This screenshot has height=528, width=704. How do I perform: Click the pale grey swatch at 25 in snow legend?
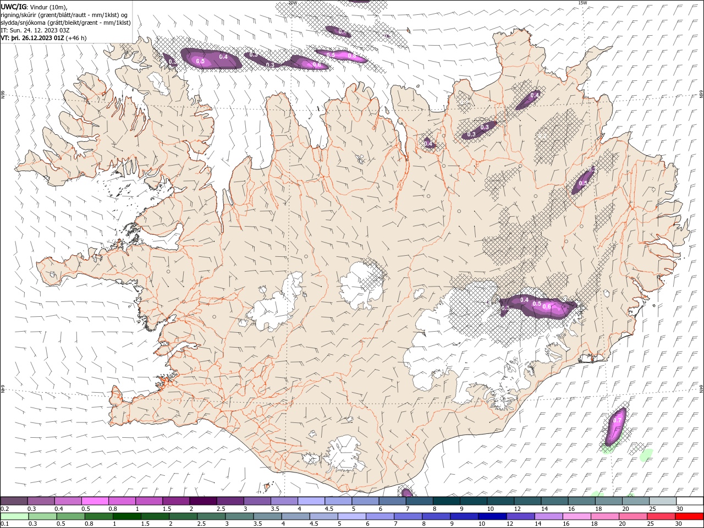pos(663,501)
